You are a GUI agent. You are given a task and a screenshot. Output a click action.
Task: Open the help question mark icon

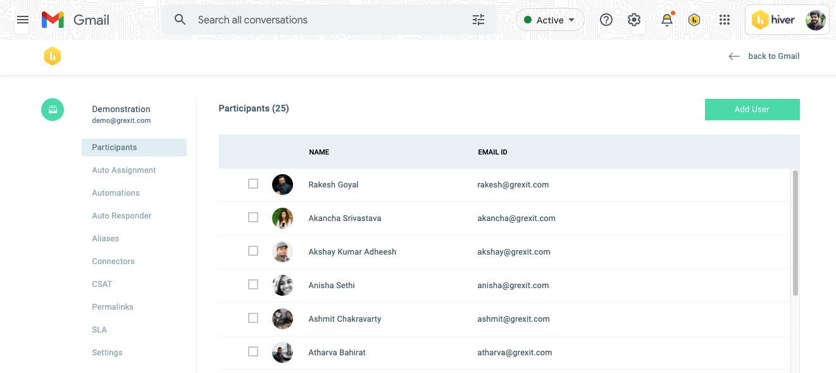(x=606, y=20)
